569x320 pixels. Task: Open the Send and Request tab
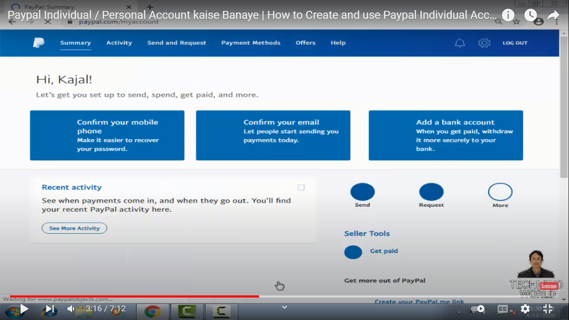pos(177,43)
